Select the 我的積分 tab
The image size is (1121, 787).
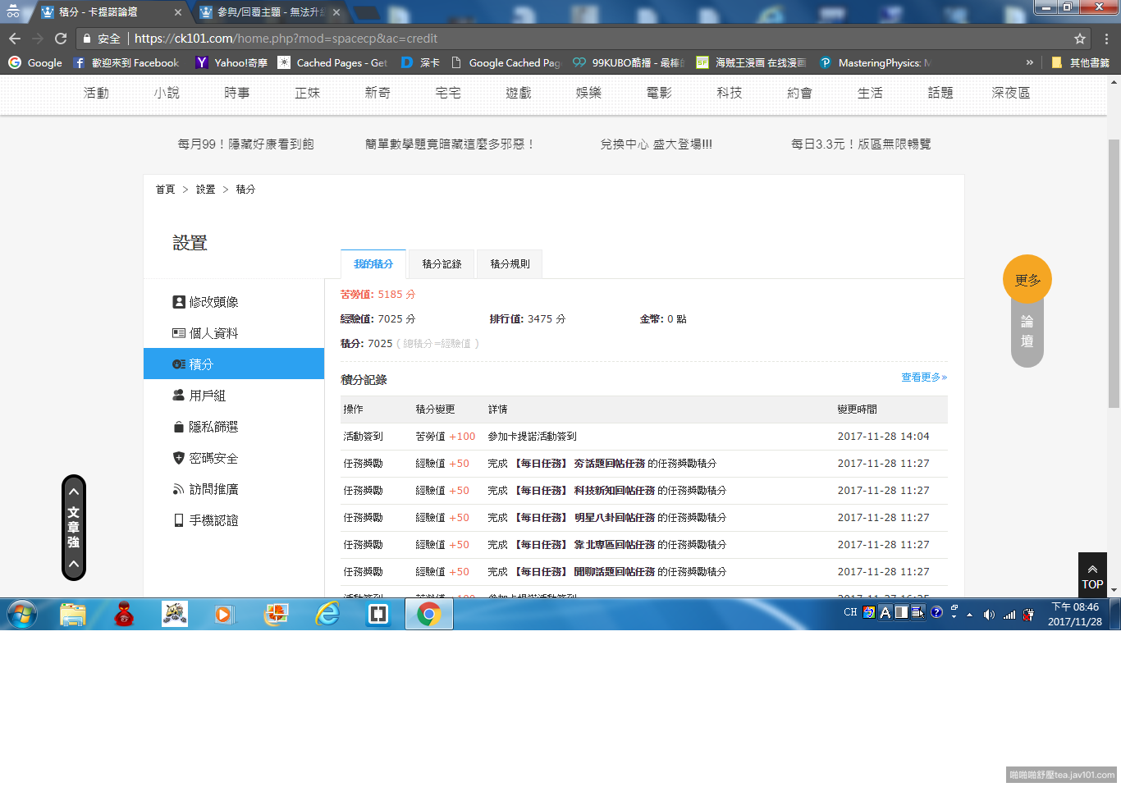[373, 264]
